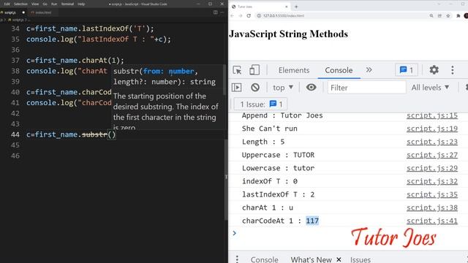The image size is (468, 263).
Task: Click the highlighted 117 console value
Action: tap(312, 221)
